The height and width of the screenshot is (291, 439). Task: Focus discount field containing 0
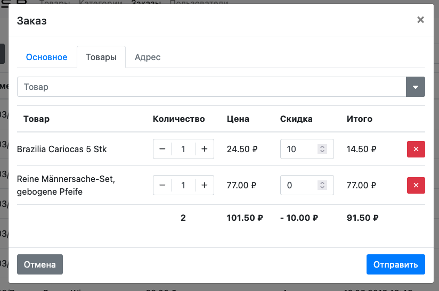[299, 186]
